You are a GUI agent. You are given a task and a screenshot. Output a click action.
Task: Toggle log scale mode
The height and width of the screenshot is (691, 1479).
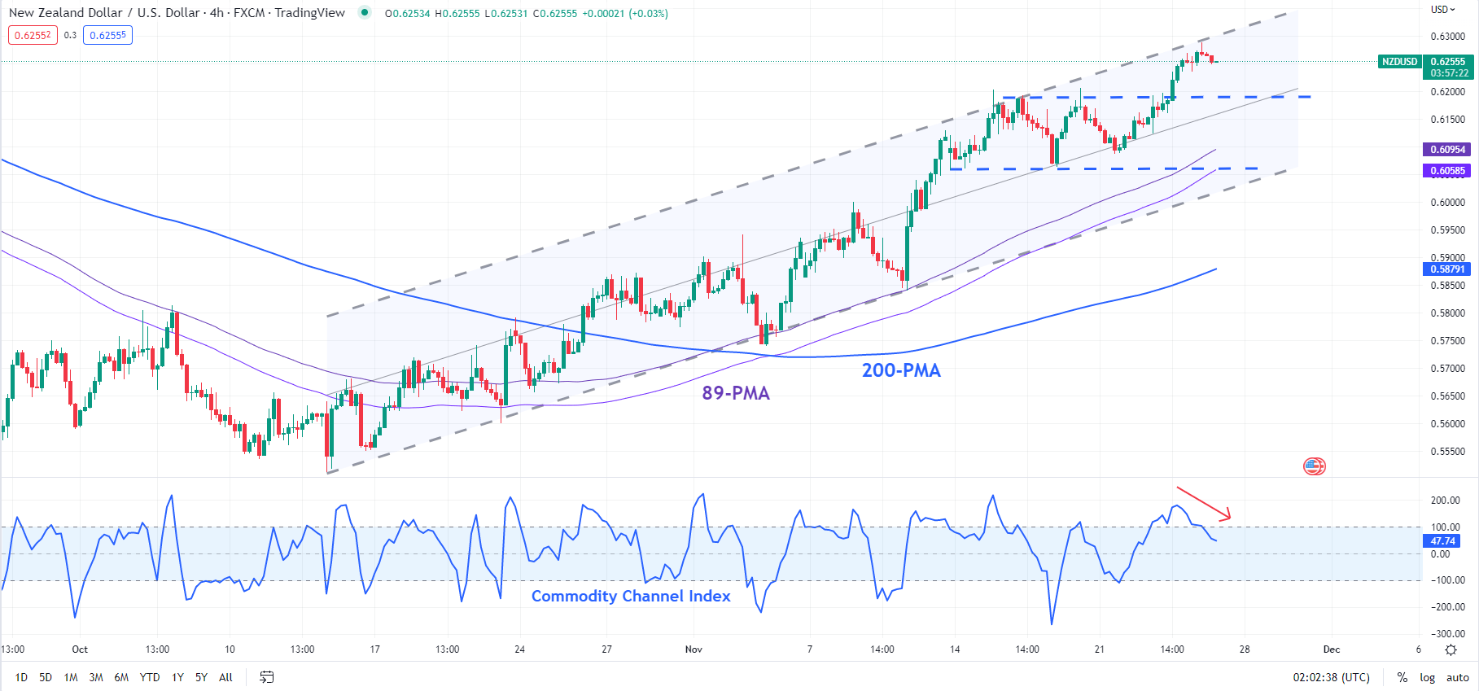[x=1428, y=677]
